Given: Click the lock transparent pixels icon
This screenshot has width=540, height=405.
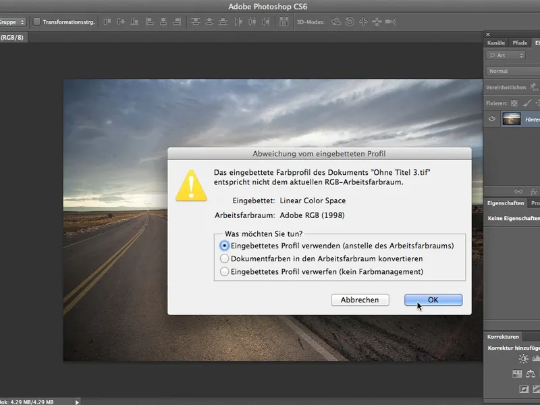Looking at the screenshot, I should click(514, 103).
